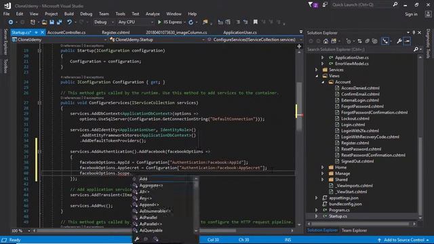Click the Save toolbar icon
This screenshot has height=244, width=434.
coord(52,22)
